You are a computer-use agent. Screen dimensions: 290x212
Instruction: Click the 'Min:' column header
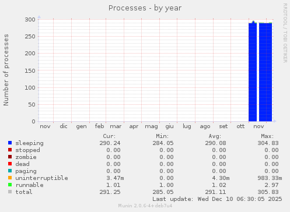[162, 136]
